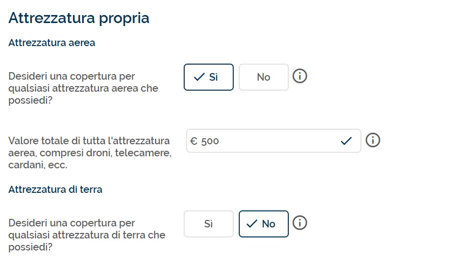This screenshot has height=274, width=467.
Task: Click the Attrezzatura di terra subheading
Action: tap(56, 189)
